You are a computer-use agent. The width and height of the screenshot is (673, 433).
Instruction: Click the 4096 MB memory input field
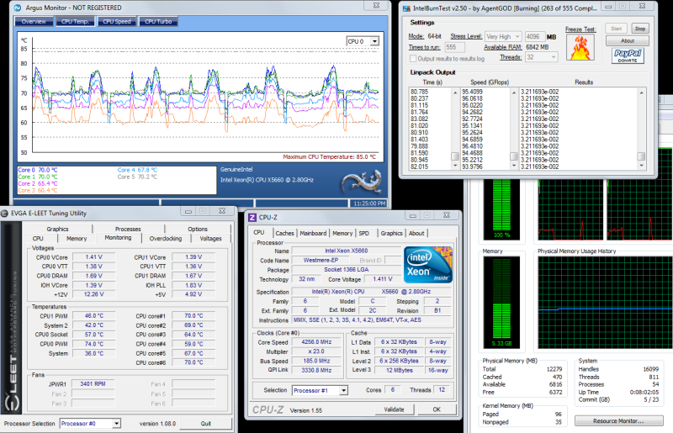pos(535,37)
